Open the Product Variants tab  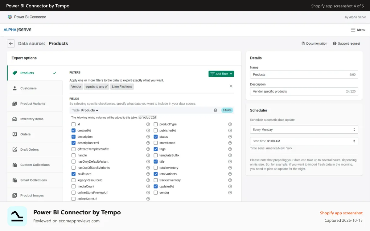(x=35, y=104)
